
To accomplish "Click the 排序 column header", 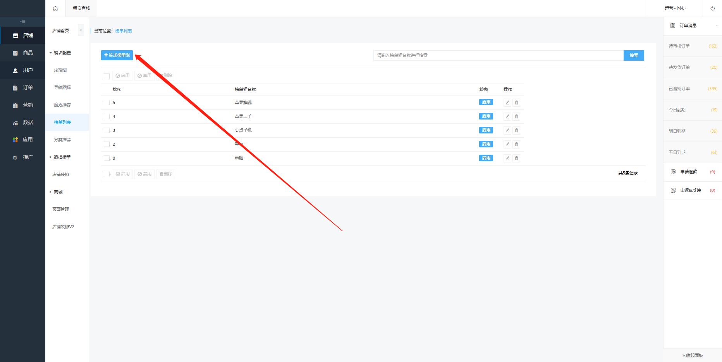I will 117,89.
